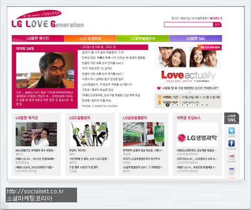Image resolution: width=251 pixels, height=210 pixels.
Task: Go to banner page 8
Action: (x=197, y=105)
